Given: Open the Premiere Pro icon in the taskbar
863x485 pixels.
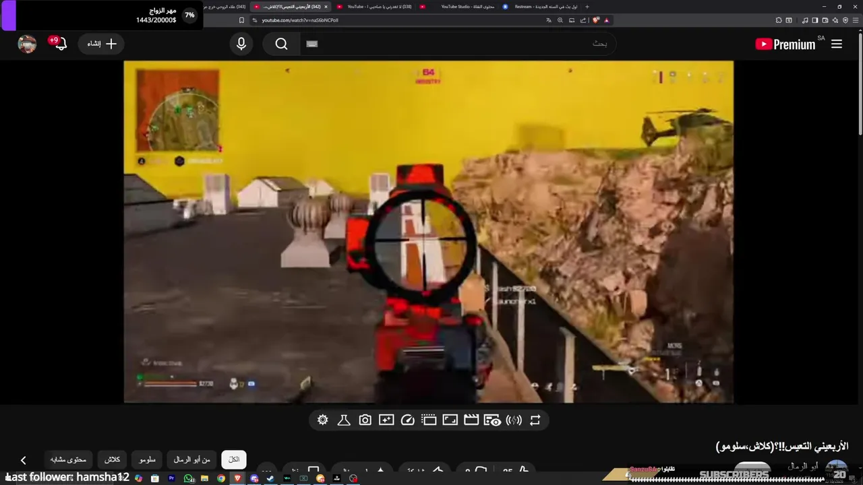Looking at the screenshot, I should 171,478.
